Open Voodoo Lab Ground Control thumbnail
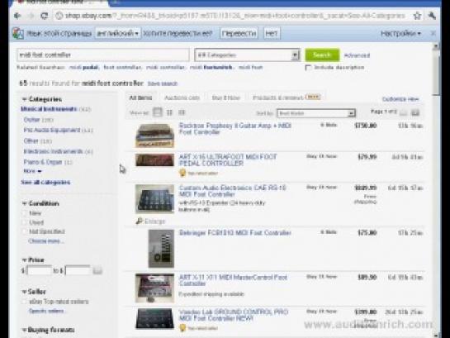Image resolution: width=450 pixels, height=338 pixels. (155, 318)
